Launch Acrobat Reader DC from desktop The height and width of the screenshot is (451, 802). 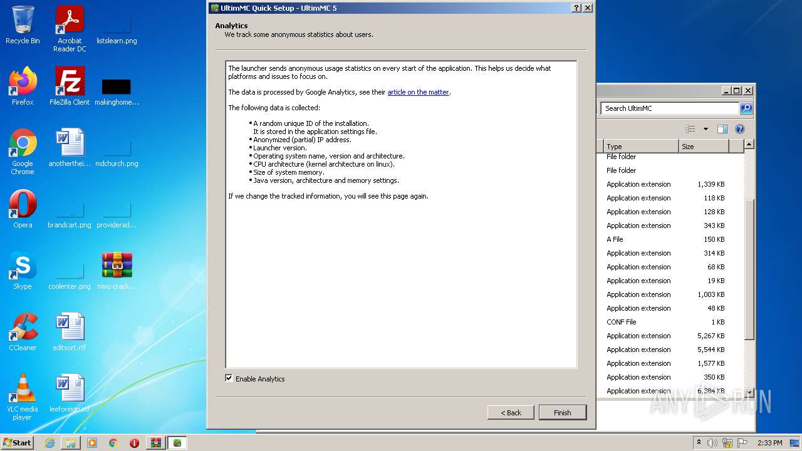click(70, 29)
